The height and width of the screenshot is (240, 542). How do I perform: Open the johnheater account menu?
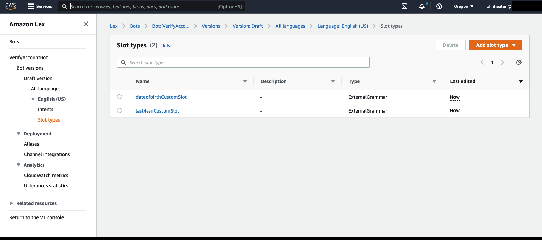[x=498, y=6]
